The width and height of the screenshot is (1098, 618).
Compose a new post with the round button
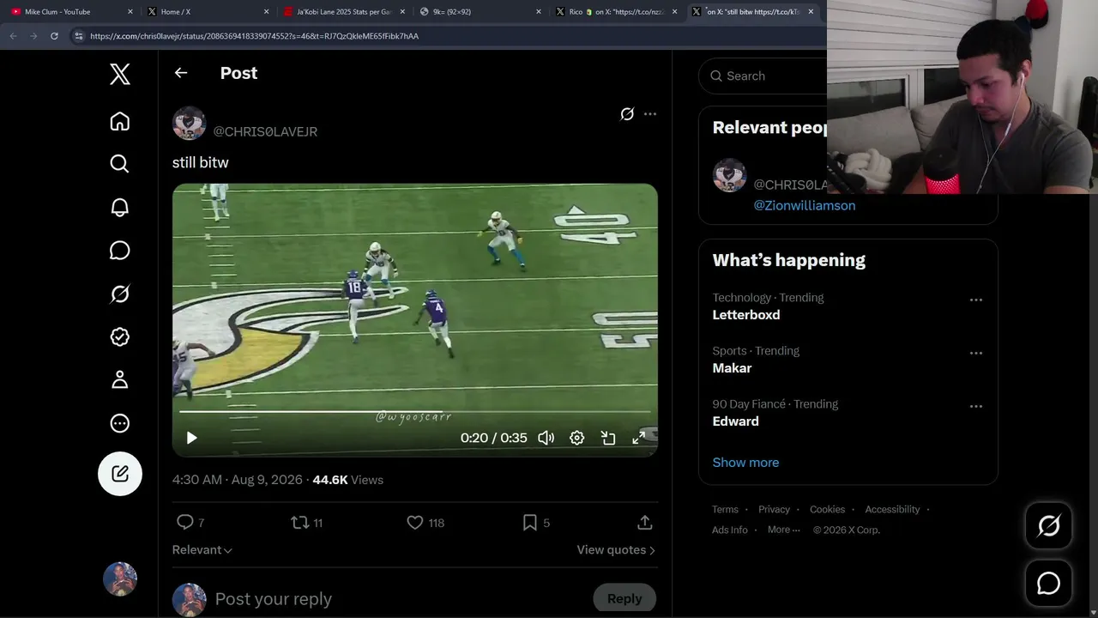(x=120, y=474)
